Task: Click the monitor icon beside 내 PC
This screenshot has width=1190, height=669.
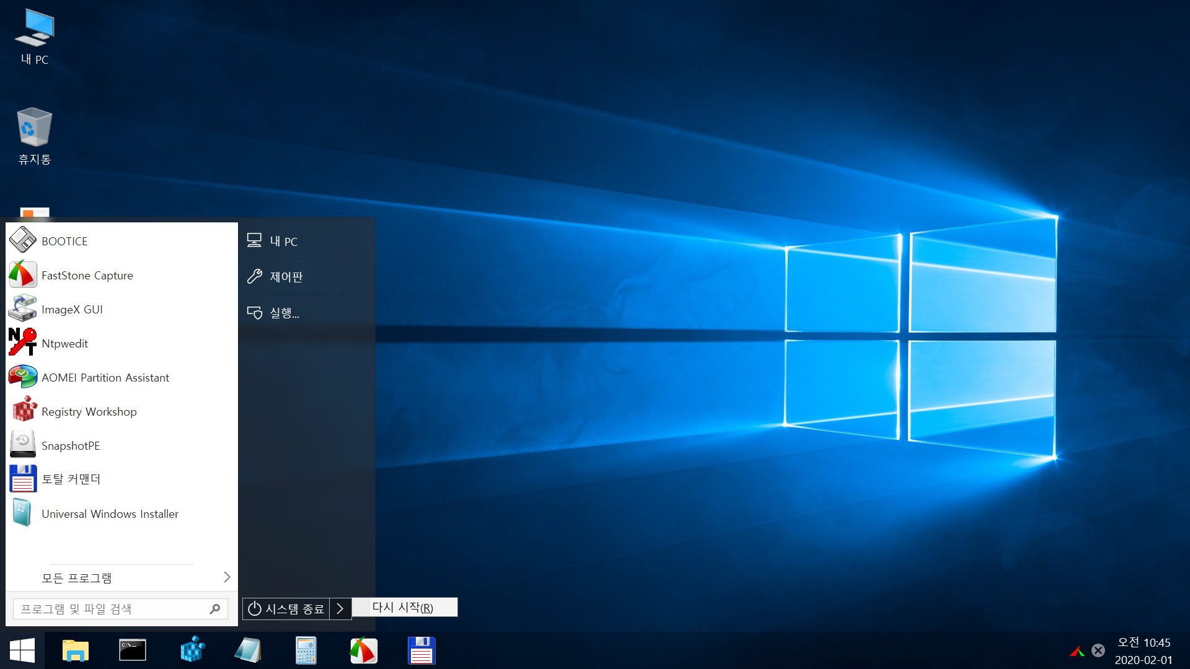Action: [x=254, y=240]
